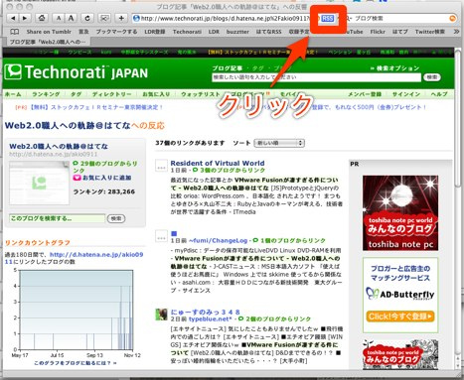Open the ウォッチリスト navigation item
The width and height of the screenshot is (464, 380).
201,94
